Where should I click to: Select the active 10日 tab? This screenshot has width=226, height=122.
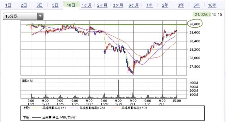pos(71,5)
